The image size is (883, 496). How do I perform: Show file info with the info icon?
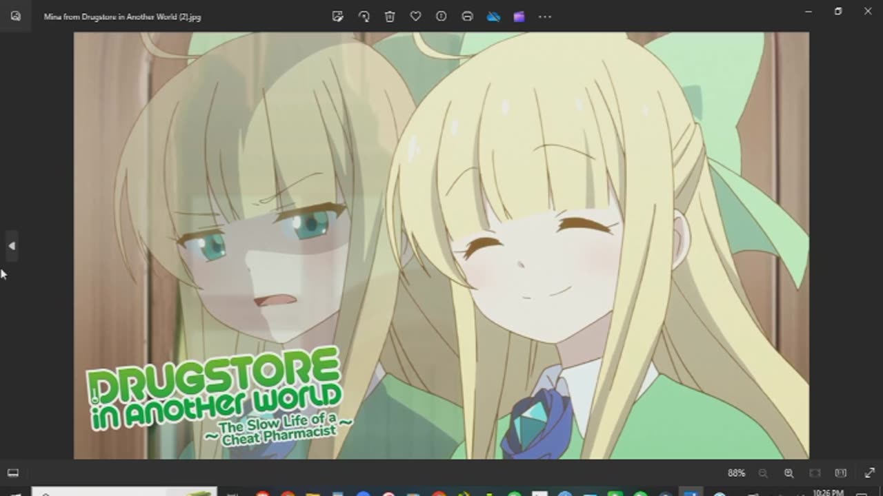[441, 17]
